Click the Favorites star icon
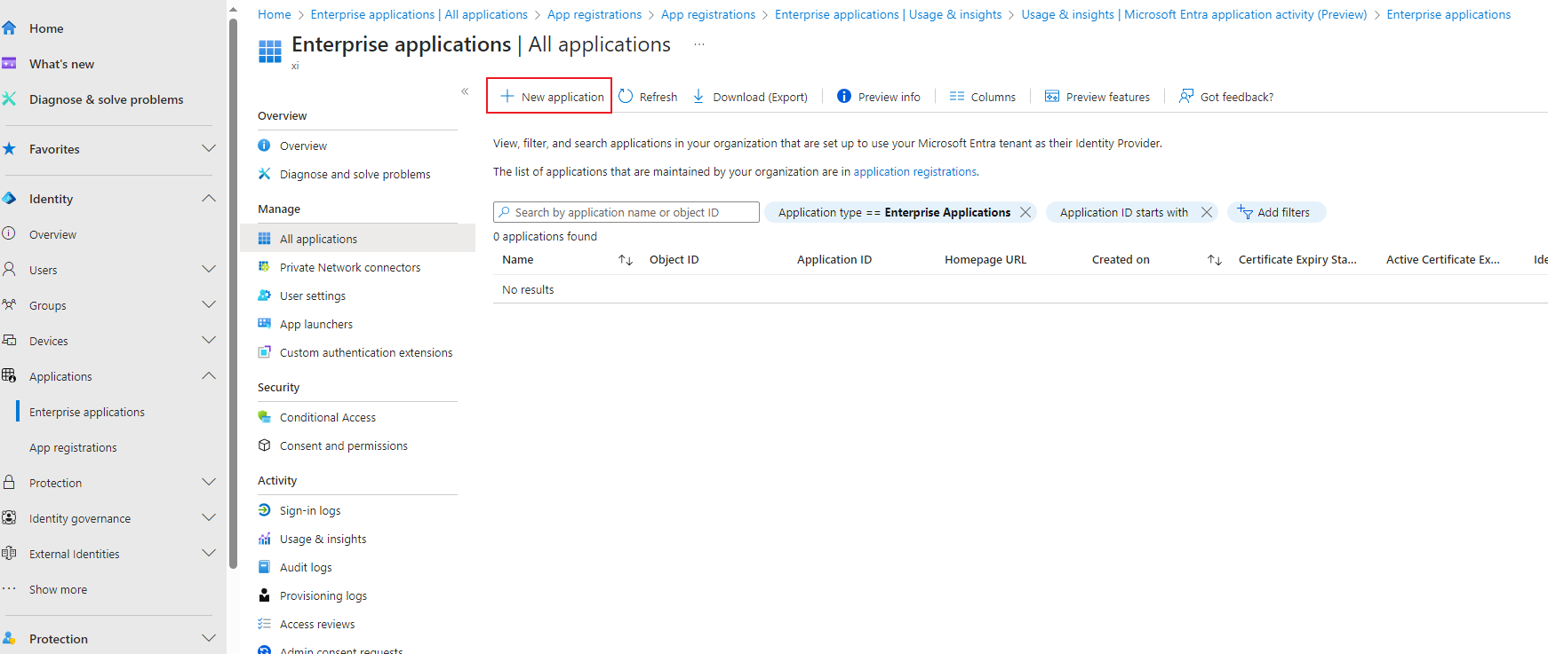Viewport: 1548px width, 654px height. pyautogui.click(x=9, y=148)
